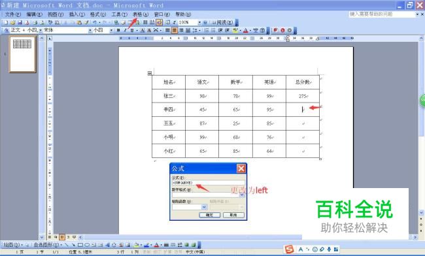Click the 姓名 header cell
Viewport: 425px width, 256px height.
169,82
